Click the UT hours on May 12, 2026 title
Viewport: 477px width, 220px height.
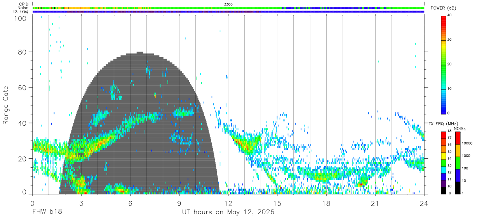tap(228, 212)
